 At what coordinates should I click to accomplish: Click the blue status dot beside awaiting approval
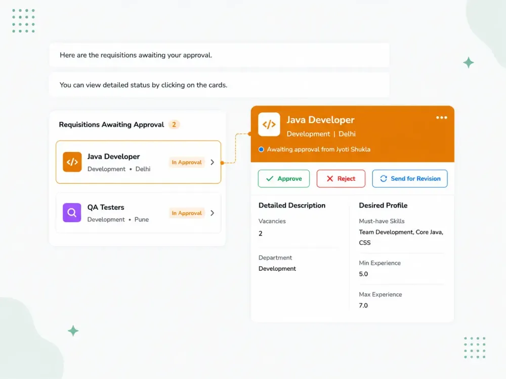coord(262,149)
